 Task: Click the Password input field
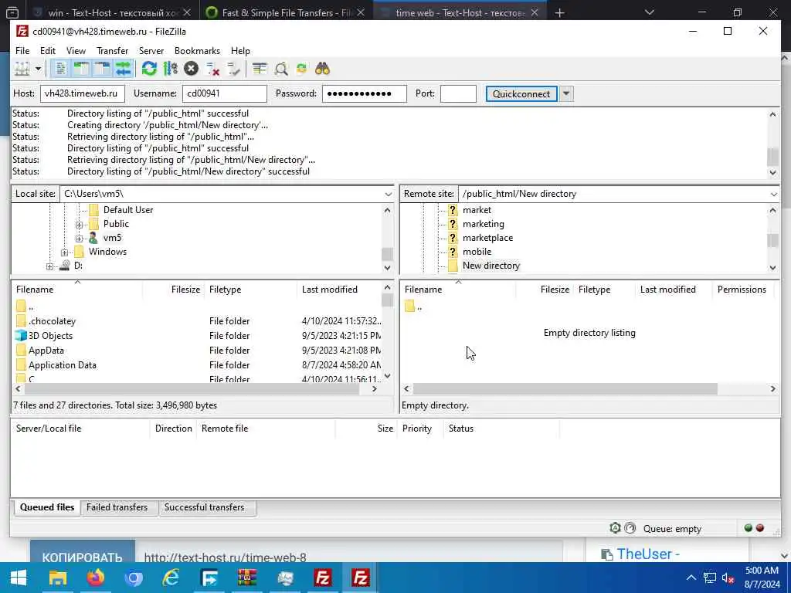click(x=365, y=93)
